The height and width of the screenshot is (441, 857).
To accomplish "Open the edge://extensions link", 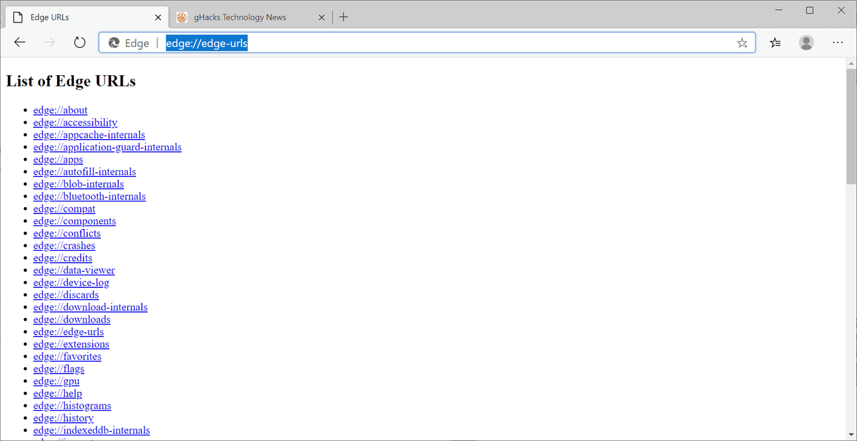I will coord(71,343).
